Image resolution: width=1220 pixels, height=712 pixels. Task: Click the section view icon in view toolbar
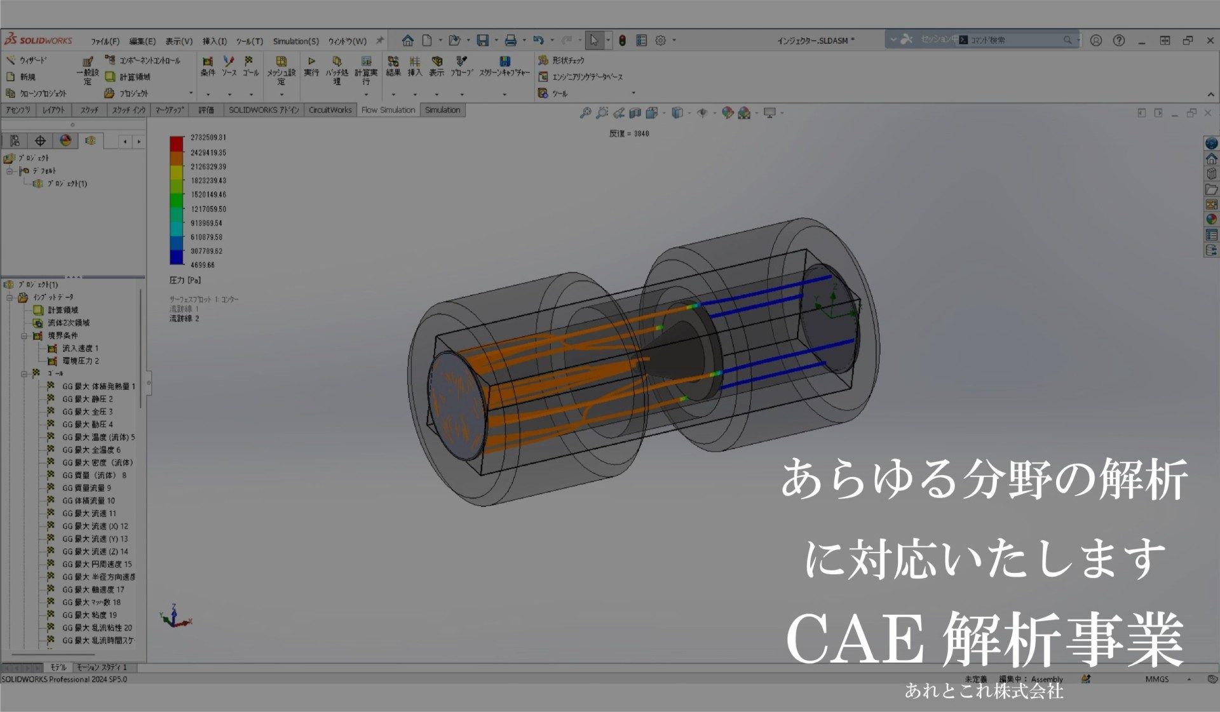pyautogui.click(x=635, y=113)
